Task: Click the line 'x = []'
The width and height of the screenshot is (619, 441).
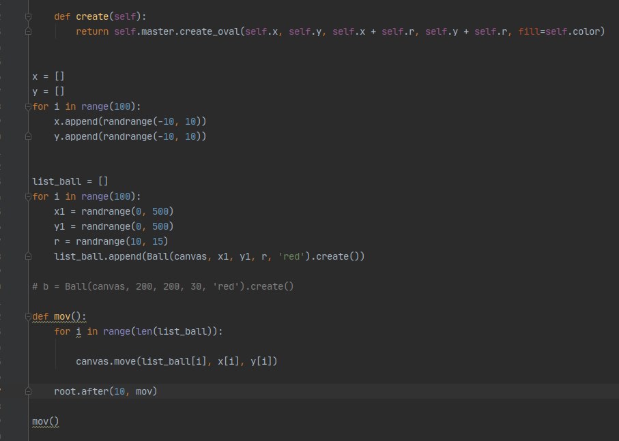Action: pos(48,76)
